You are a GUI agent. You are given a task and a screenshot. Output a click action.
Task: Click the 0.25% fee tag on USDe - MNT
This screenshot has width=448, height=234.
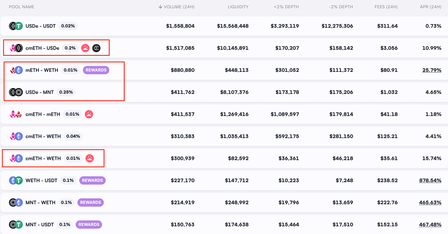tap(66, 92)
